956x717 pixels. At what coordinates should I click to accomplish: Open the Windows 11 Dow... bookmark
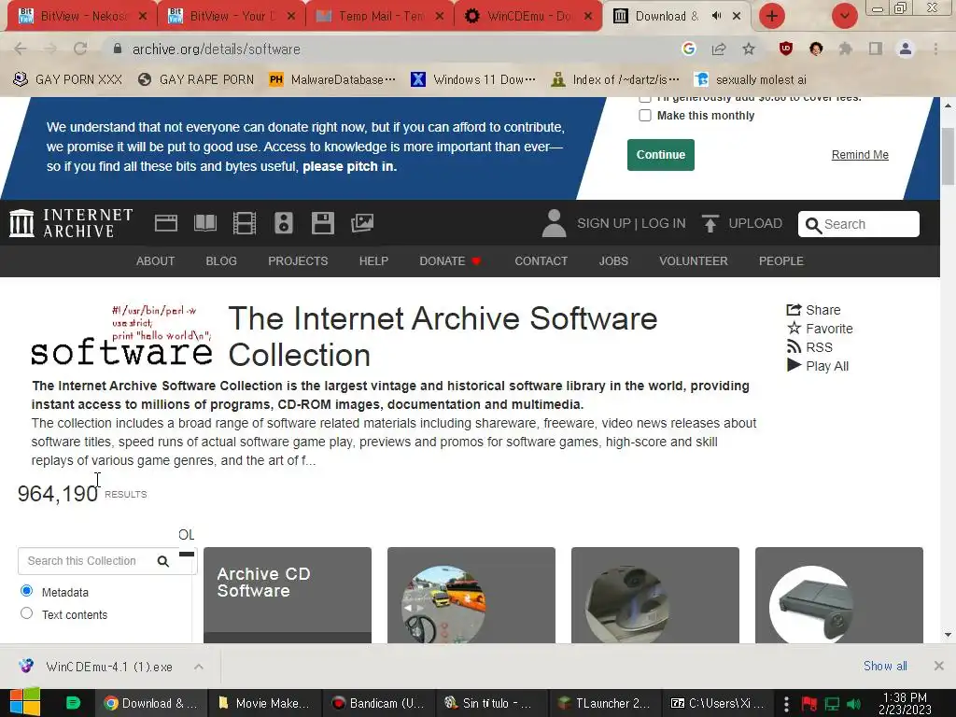coord(473,80)
